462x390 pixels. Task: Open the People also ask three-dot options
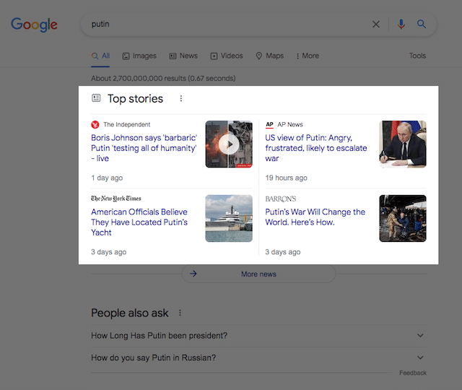(180, 313)
